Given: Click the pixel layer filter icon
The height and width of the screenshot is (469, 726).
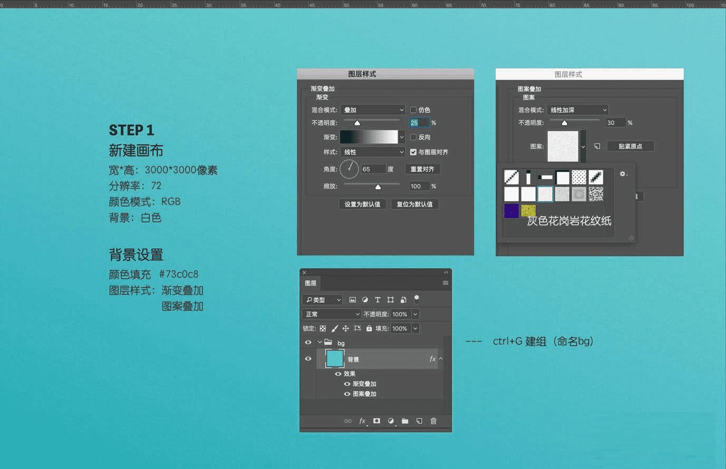Looking at the screenshot, I should coord(353,300).
